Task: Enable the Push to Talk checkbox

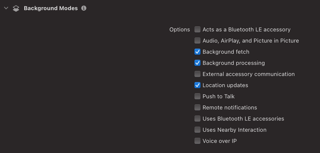Action: coord(197,96)
